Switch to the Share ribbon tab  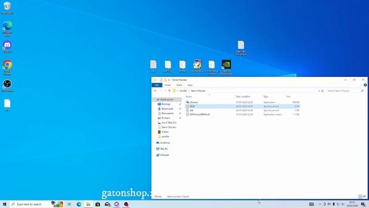coord(179,85)
